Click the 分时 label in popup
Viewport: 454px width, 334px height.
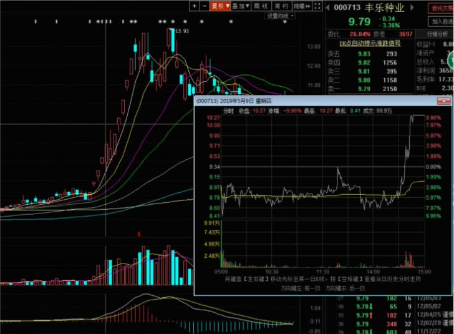click(x=228, y=111)
